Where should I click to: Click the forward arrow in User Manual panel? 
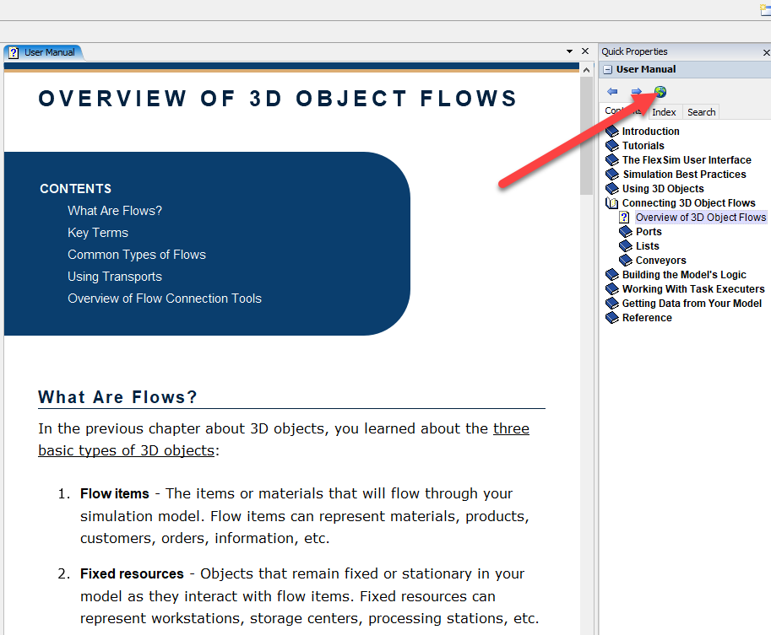click(637, 91)
